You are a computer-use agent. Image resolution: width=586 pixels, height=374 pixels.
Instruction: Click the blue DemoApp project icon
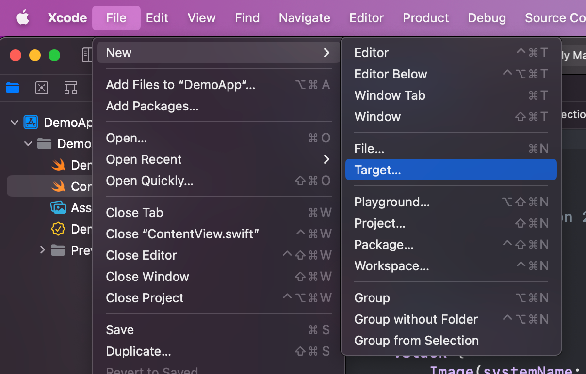[x=31, y=122]
